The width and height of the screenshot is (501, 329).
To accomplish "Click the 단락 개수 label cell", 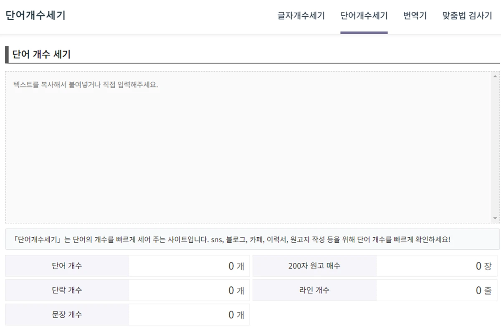I will tap(67, 290).
